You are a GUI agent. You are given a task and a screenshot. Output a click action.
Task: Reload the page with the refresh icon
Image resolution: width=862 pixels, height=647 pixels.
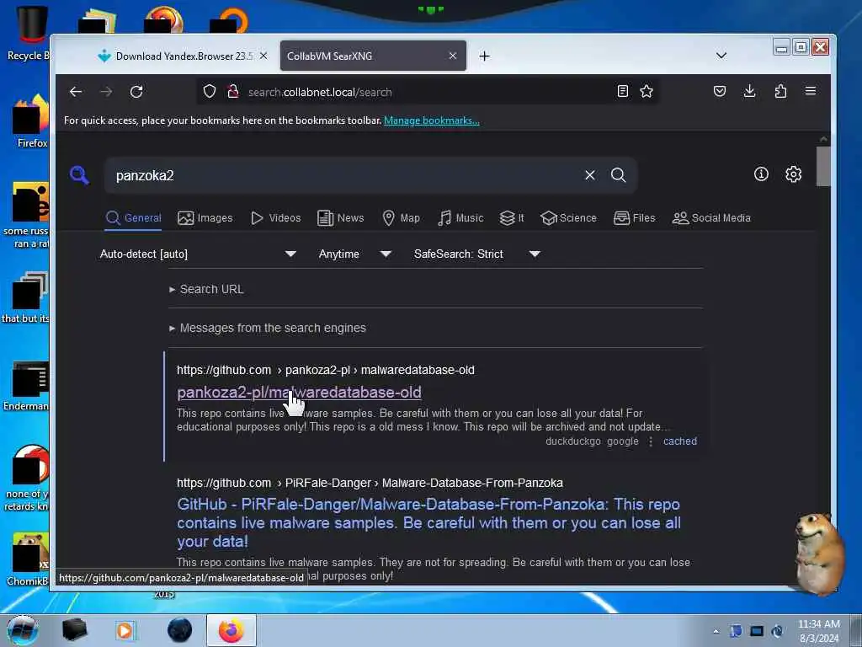[x=136, y=92]
